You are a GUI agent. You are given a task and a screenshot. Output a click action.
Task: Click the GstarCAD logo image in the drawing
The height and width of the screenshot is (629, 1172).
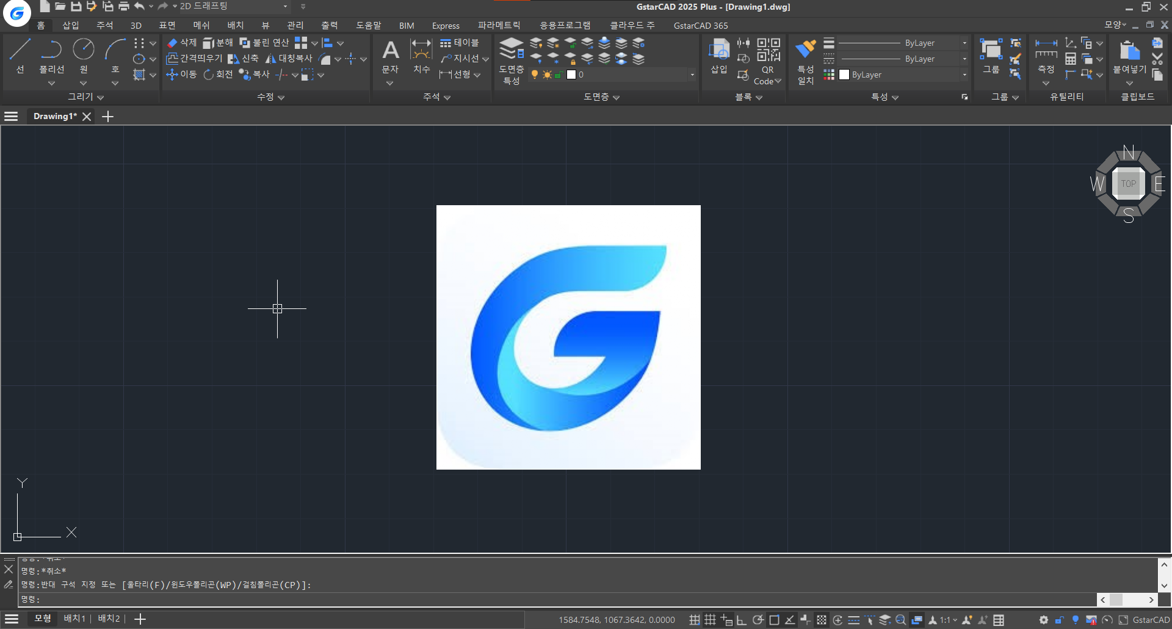[568, 337]
